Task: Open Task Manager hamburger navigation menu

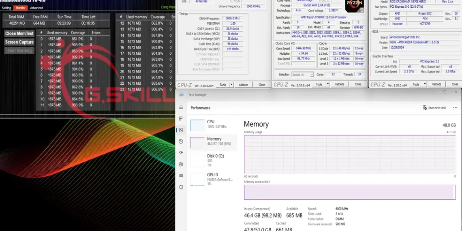Action: pos(181,107)
